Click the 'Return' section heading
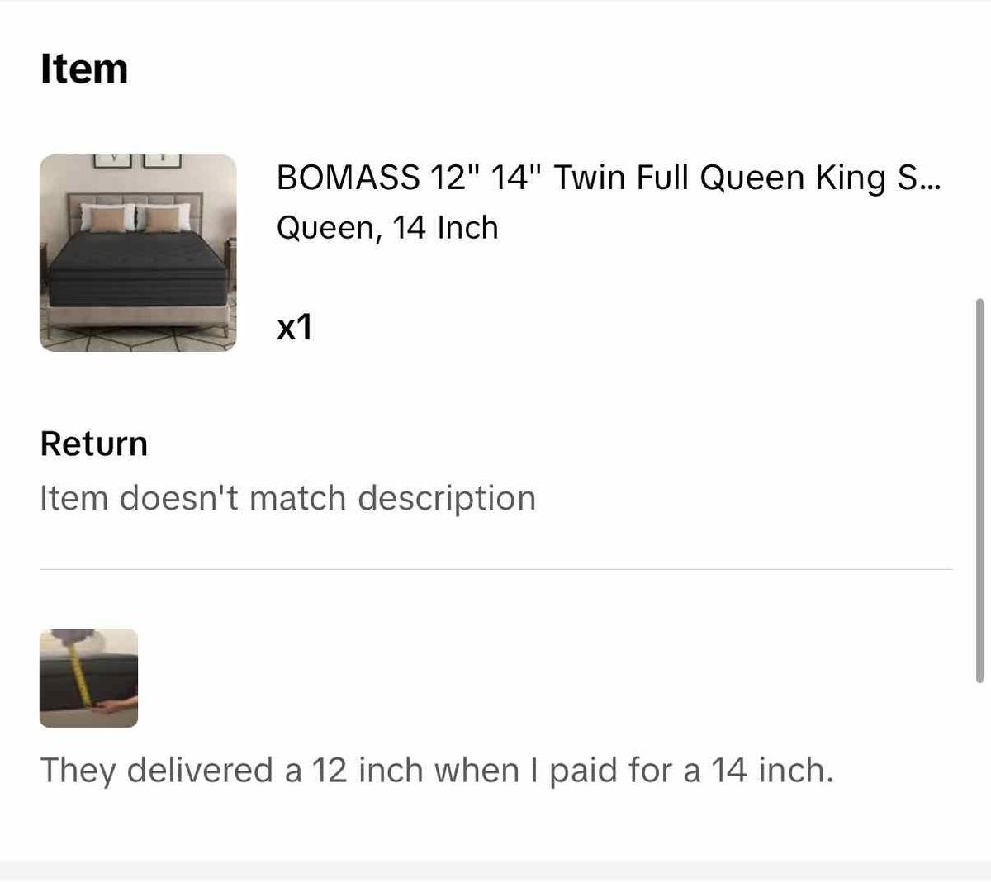 [x=94, y=444]
